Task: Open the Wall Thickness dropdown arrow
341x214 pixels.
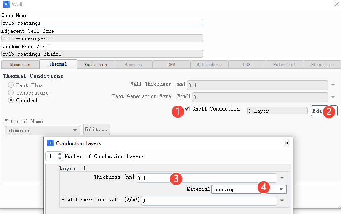Action: coord(333,85)
